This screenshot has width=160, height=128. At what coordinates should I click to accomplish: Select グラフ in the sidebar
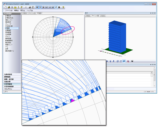click(x=7, y=37)
